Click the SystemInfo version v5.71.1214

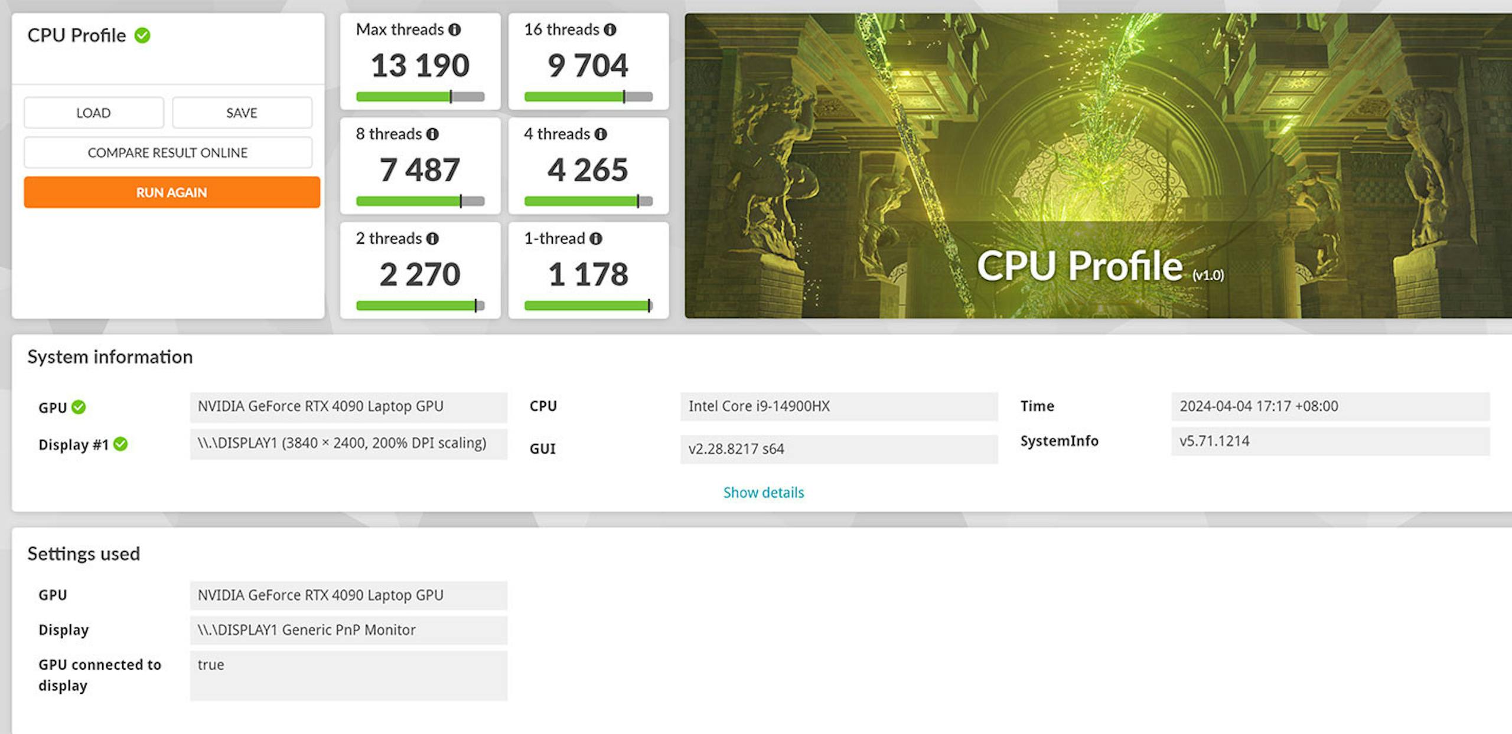click(1330, 441)
